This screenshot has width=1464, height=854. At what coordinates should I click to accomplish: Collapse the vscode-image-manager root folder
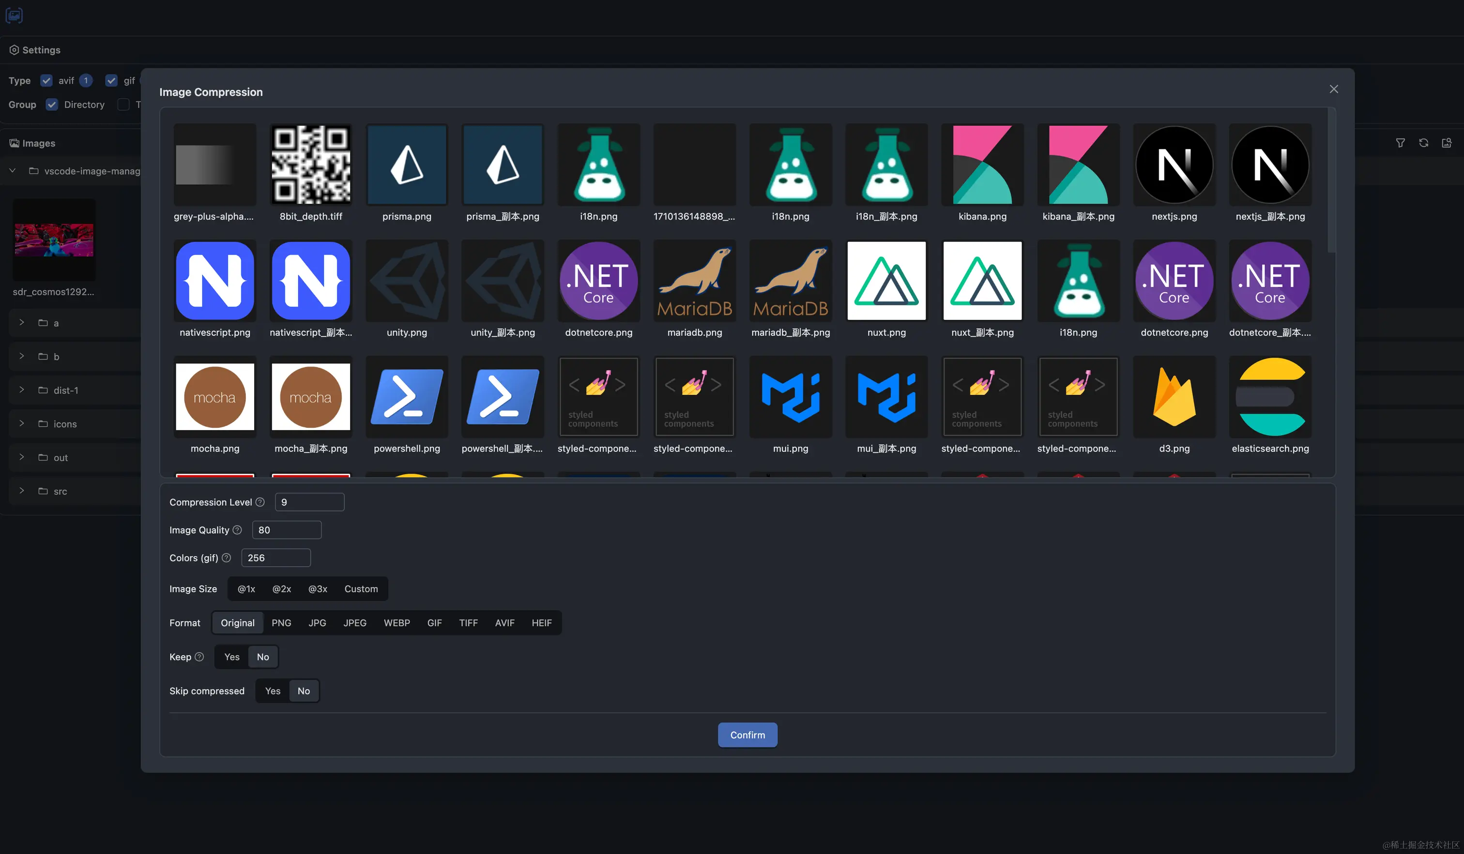(x=12, y=171)
